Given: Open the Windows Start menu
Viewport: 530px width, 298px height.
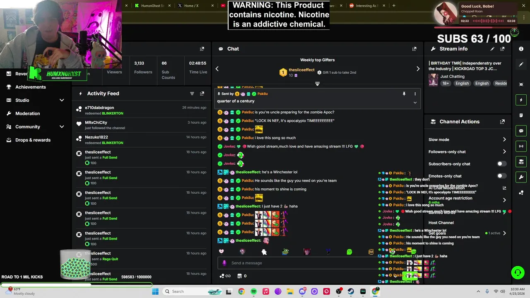Looking at the screenshot, I should click(155, 291).
